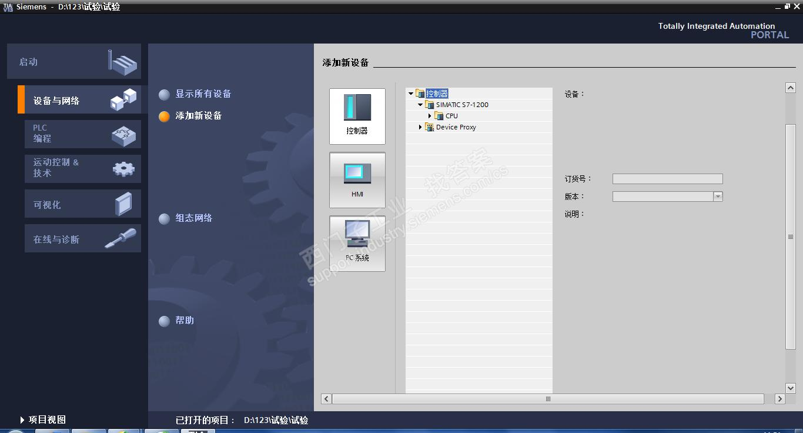Select the 组态网络 bullet marker
803x433 pixels.
(x=164, y=219)
